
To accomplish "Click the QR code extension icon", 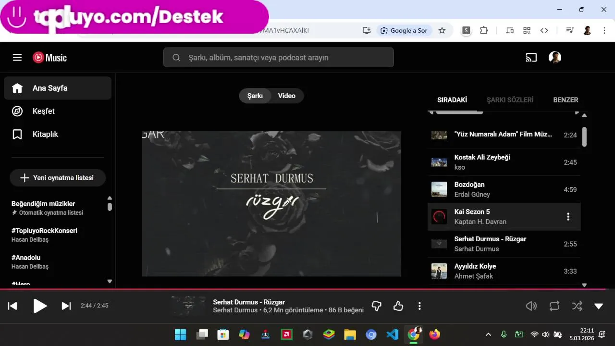I will pos(527,30).
